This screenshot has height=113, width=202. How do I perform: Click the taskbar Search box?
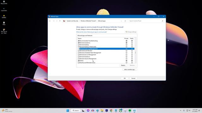click(76, 110)
